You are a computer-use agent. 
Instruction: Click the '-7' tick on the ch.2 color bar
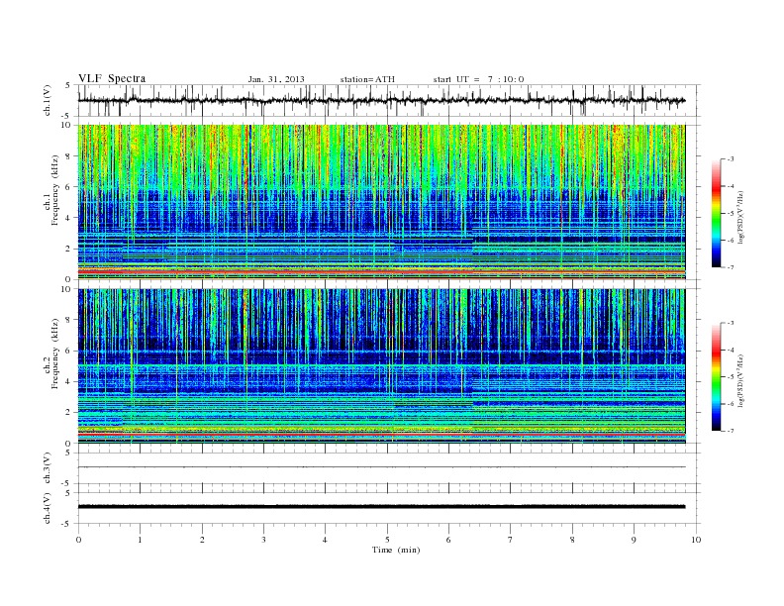730,431
